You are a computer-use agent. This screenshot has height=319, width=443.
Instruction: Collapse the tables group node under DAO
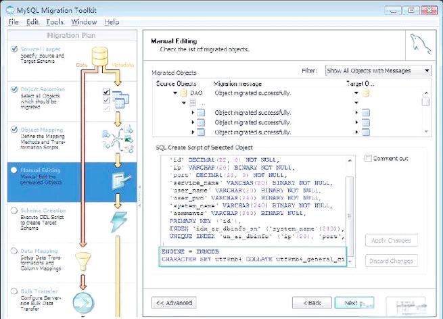[184, 103]
